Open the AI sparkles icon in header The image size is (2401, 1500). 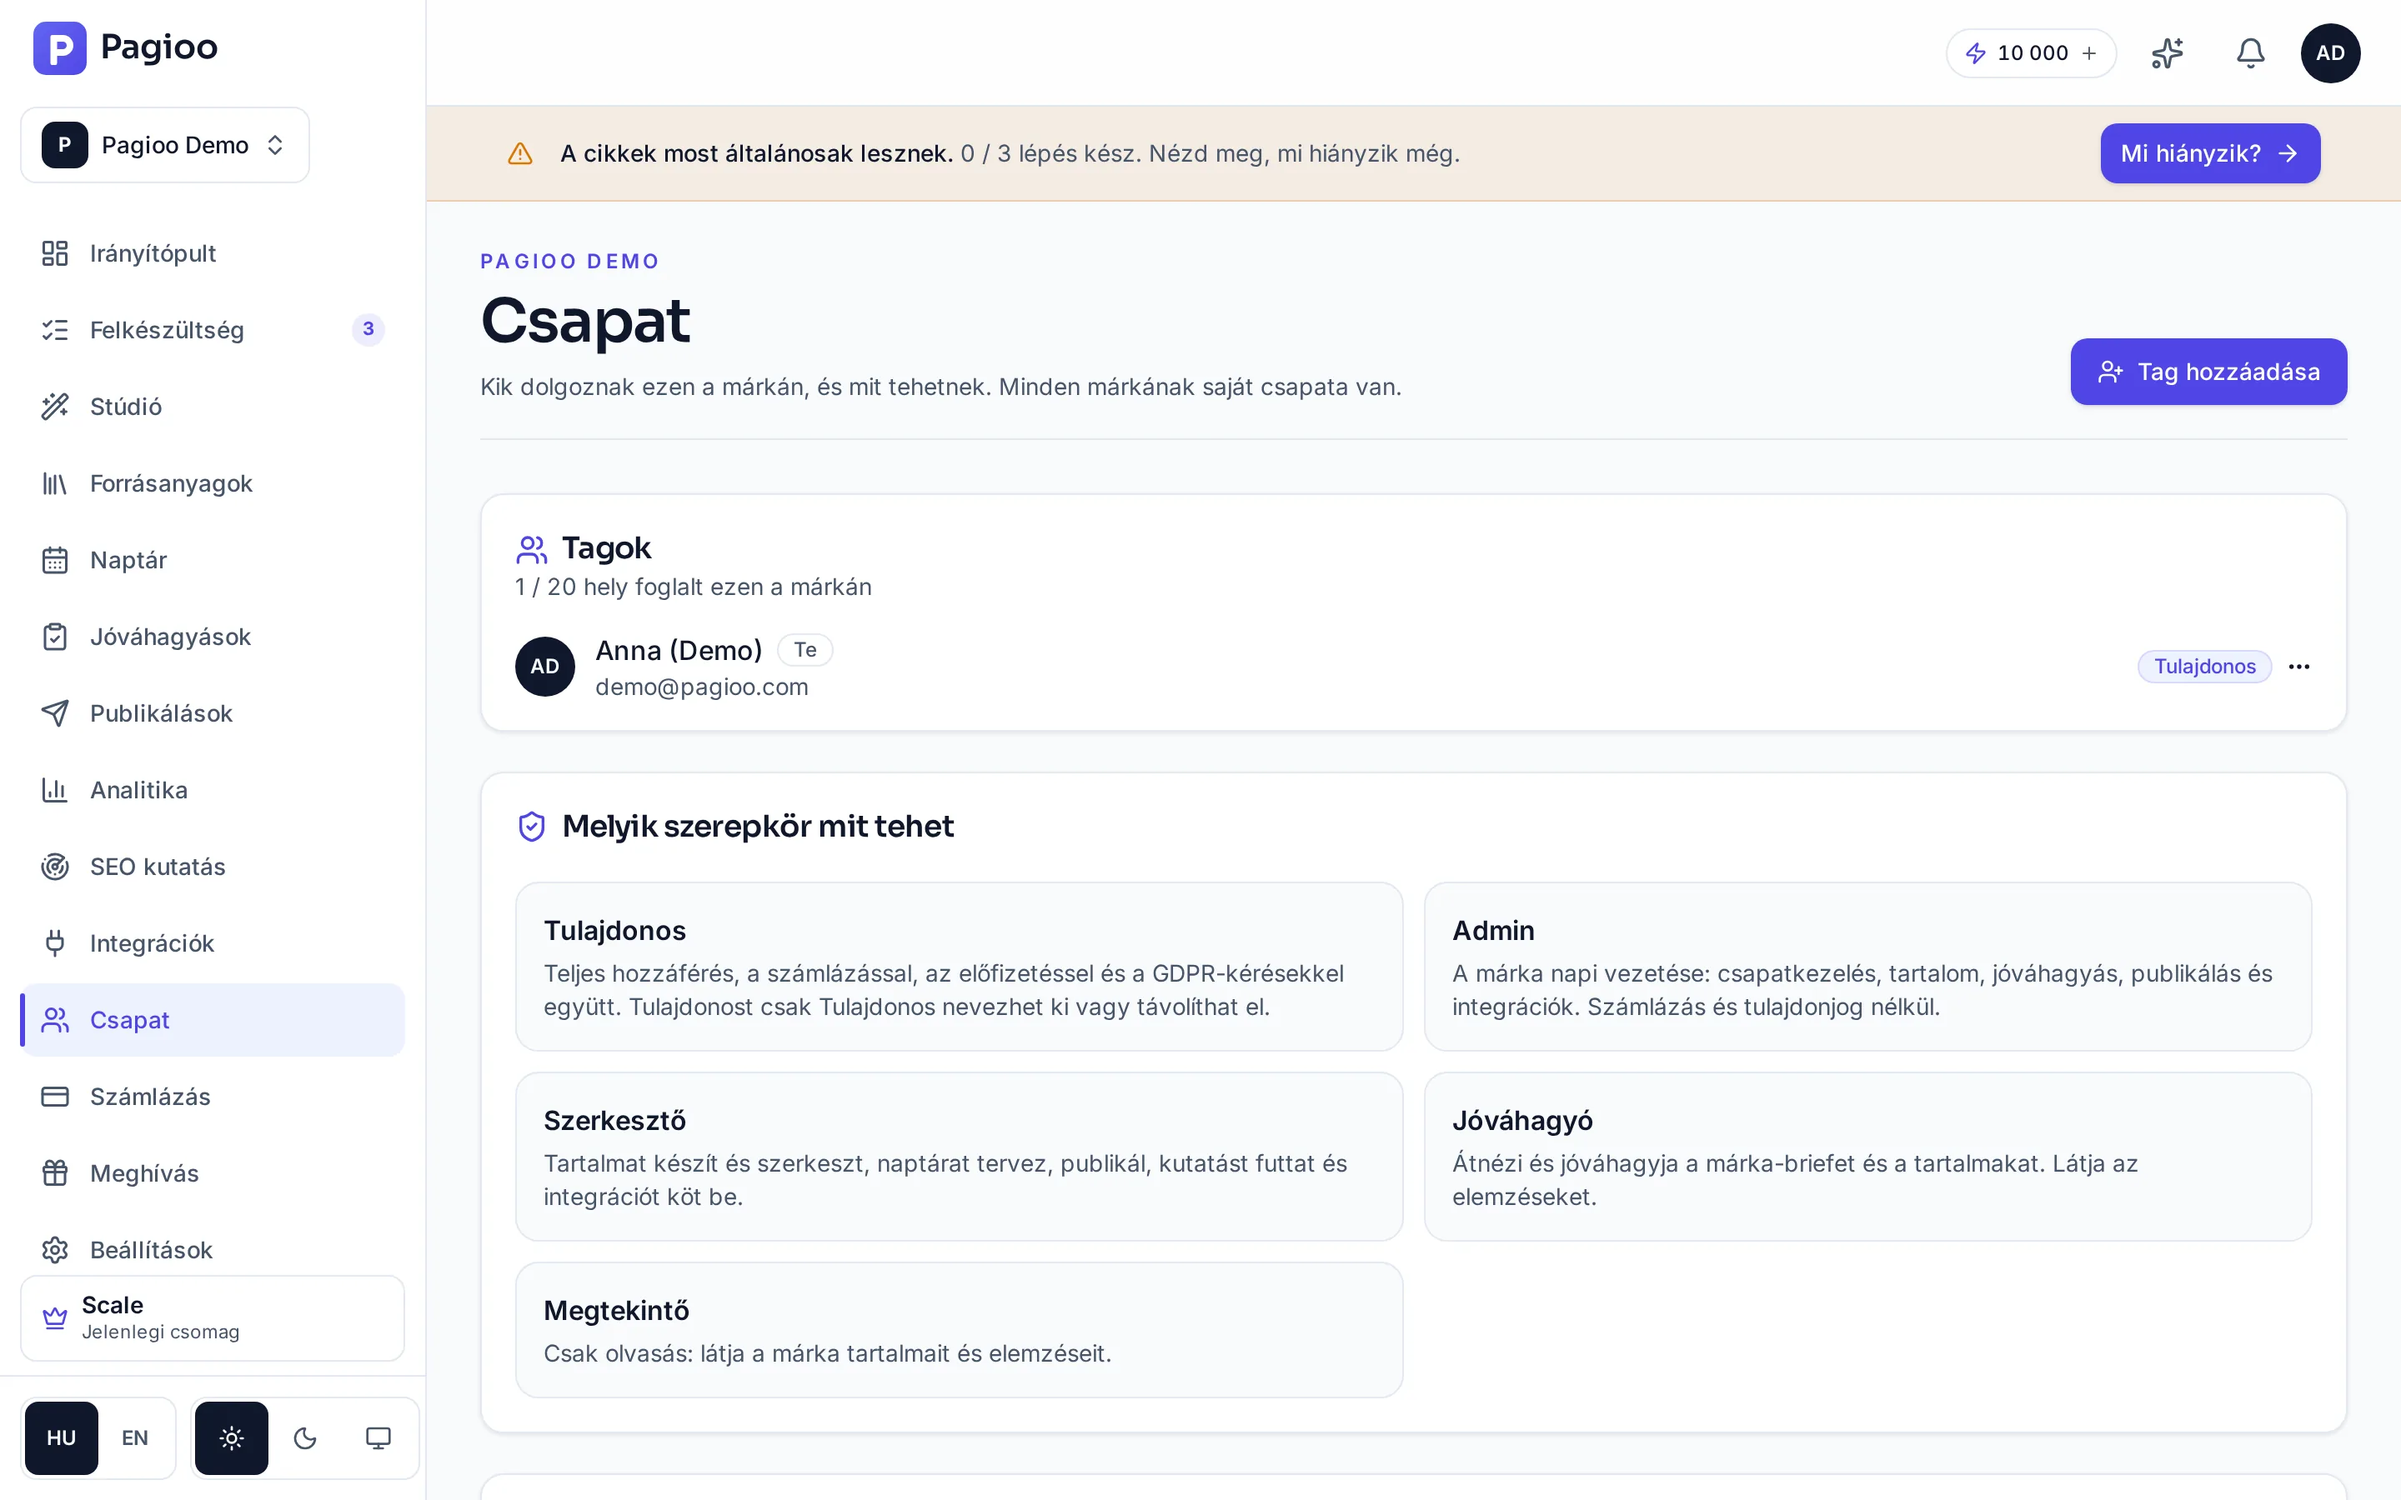pyautogui.click(x=2167, y=53)
